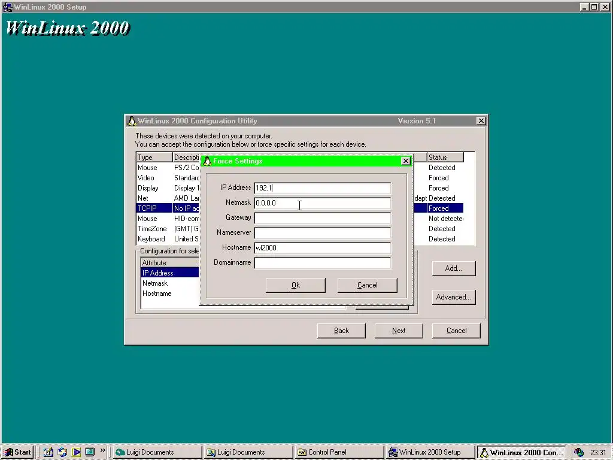This screenshot has width=613, height=460.
Task: Click the IP Address input field
Action: [x=322, y=187]
